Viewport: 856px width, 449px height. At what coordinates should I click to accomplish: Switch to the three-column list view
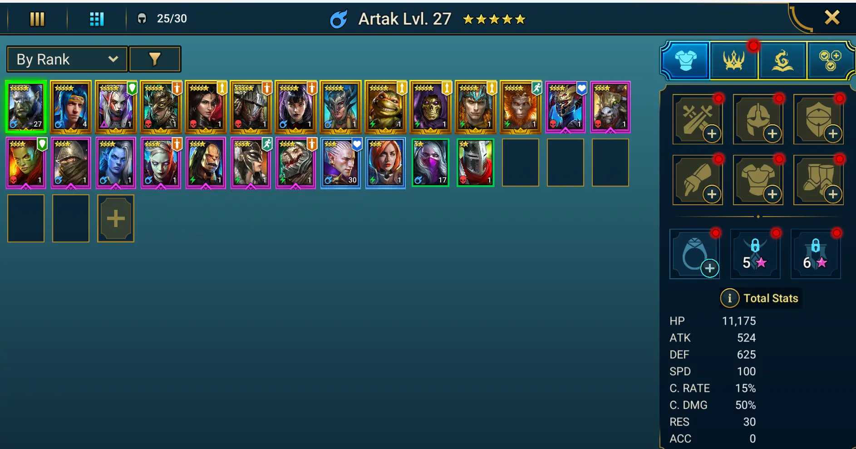[x=37, y=19]
